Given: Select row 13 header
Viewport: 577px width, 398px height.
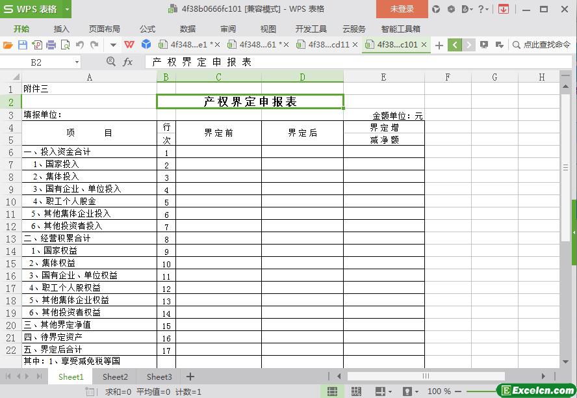Looking at the screenshot, I should pyautogui.click(x=10, y=239).
